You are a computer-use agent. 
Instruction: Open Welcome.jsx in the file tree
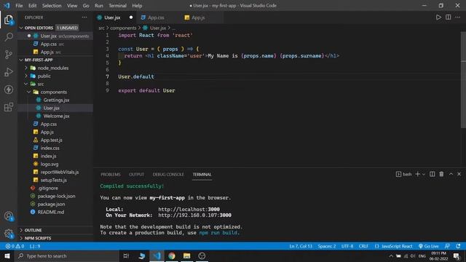coord(56,116)
